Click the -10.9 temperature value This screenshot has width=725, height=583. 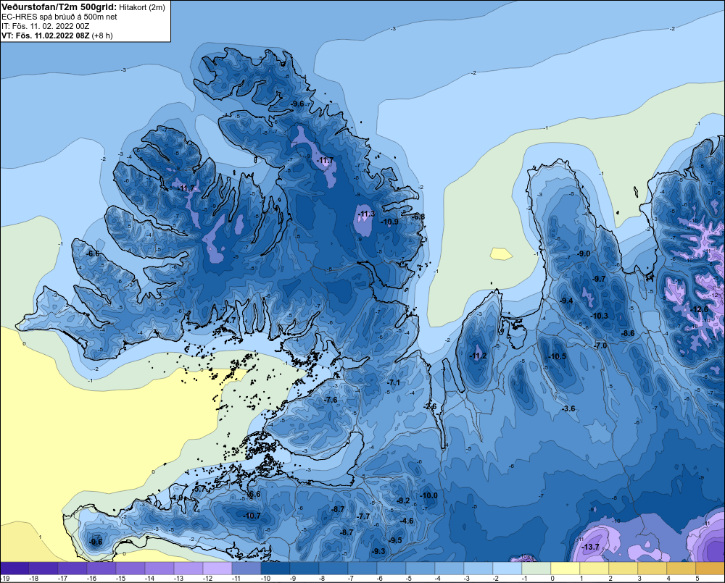pos(390,222)
